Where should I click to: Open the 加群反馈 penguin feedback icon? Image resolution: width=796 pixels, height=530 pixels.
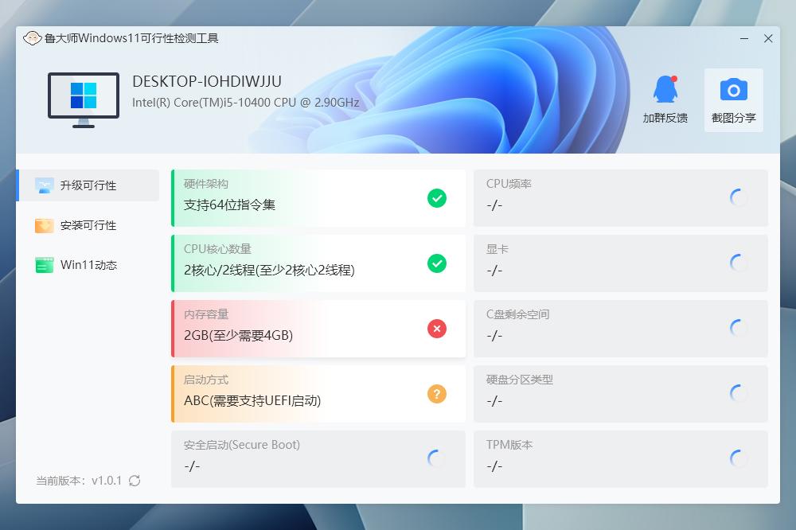click(x=665, y=89)
